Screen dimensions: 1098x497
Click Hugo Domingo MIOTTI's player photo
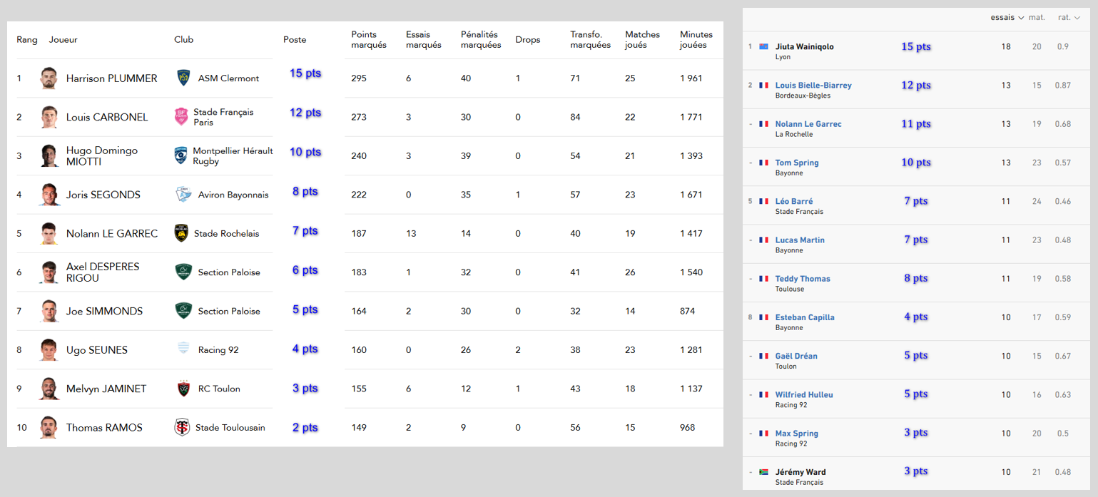(49, 155)
